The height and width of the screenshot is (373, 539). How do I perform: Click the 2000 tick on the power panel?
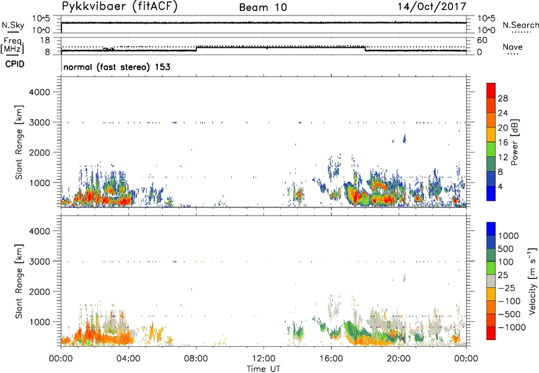(x=39, y=152)
